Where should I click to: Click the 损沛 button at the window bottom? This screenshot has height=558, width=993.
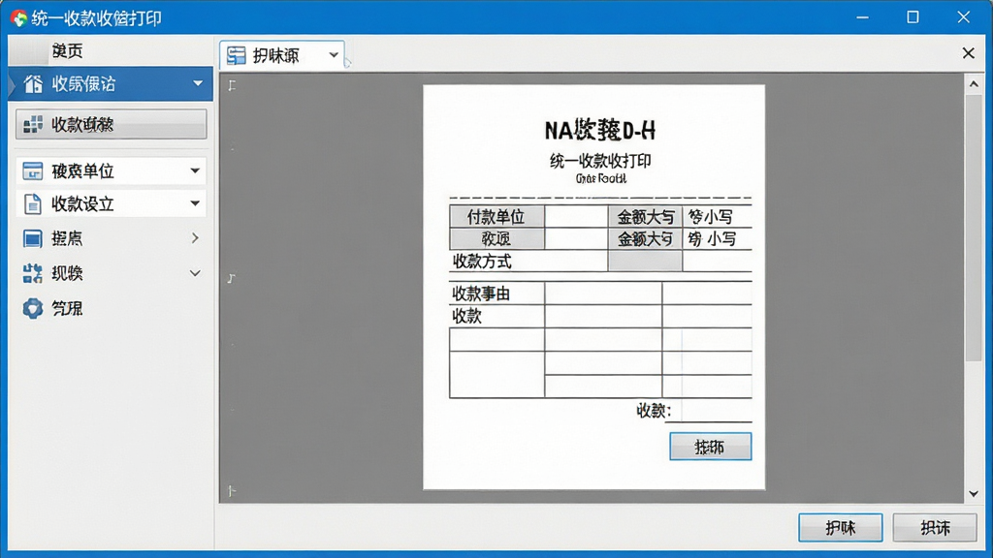[935, 528]
